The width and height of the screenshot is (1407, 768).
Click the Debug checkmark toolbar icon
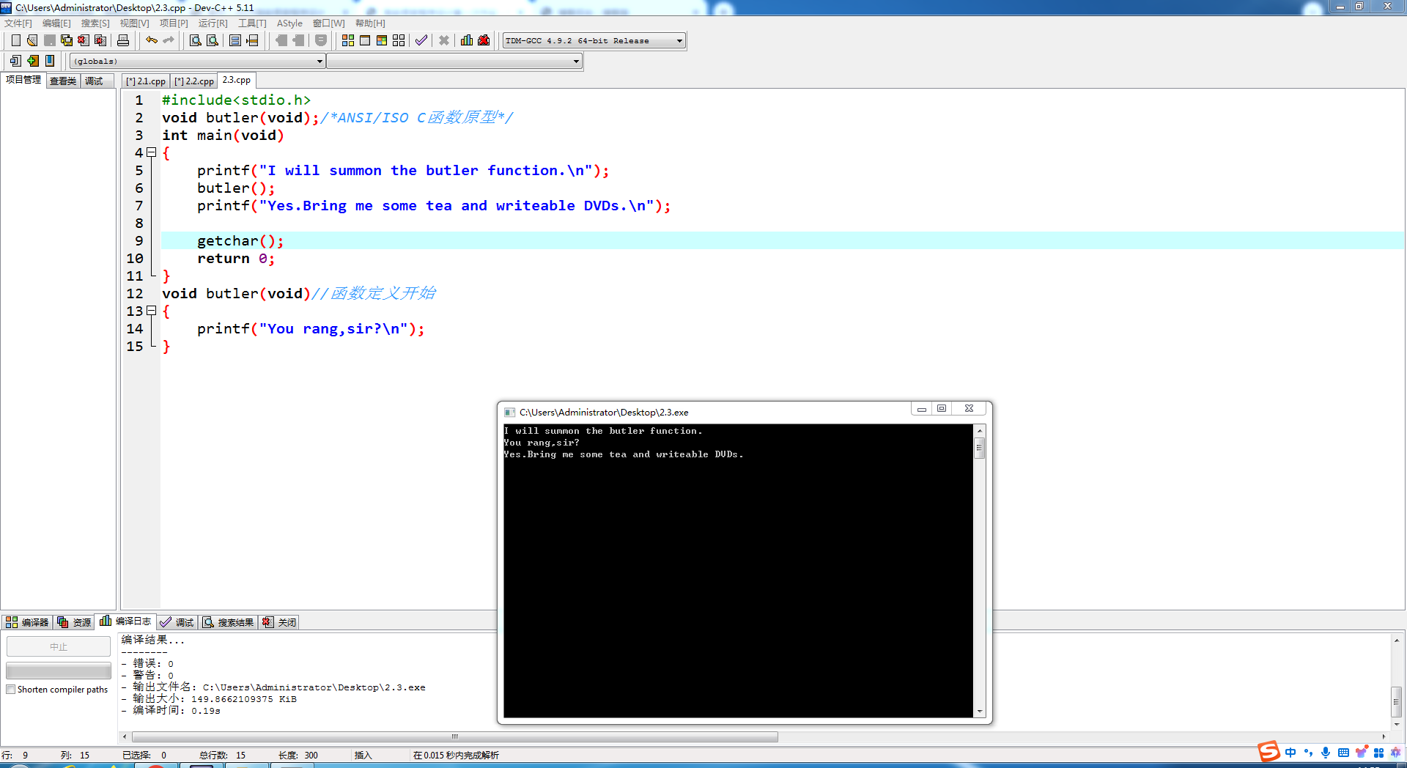point(421,40)
